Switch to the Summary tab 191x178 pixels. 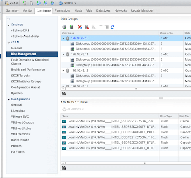click(12, 10)
